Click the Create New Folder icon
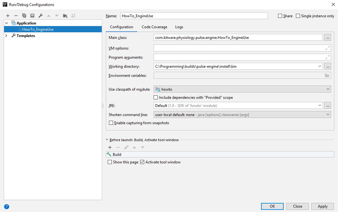 pos(65,16)
